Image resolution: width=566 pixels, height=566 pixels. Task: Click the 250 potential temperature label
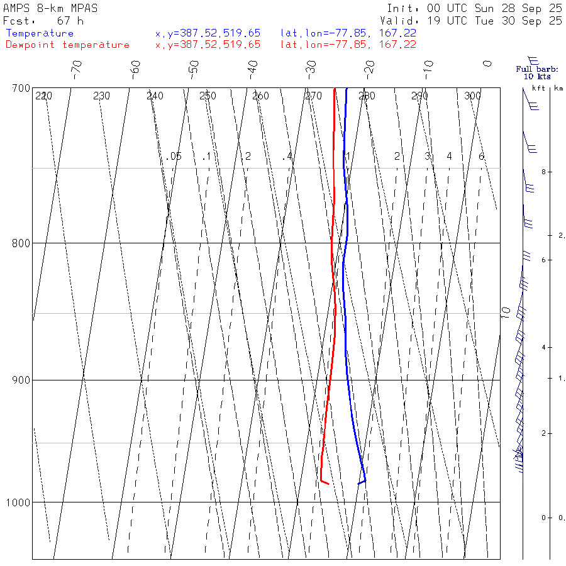[208, 96]
